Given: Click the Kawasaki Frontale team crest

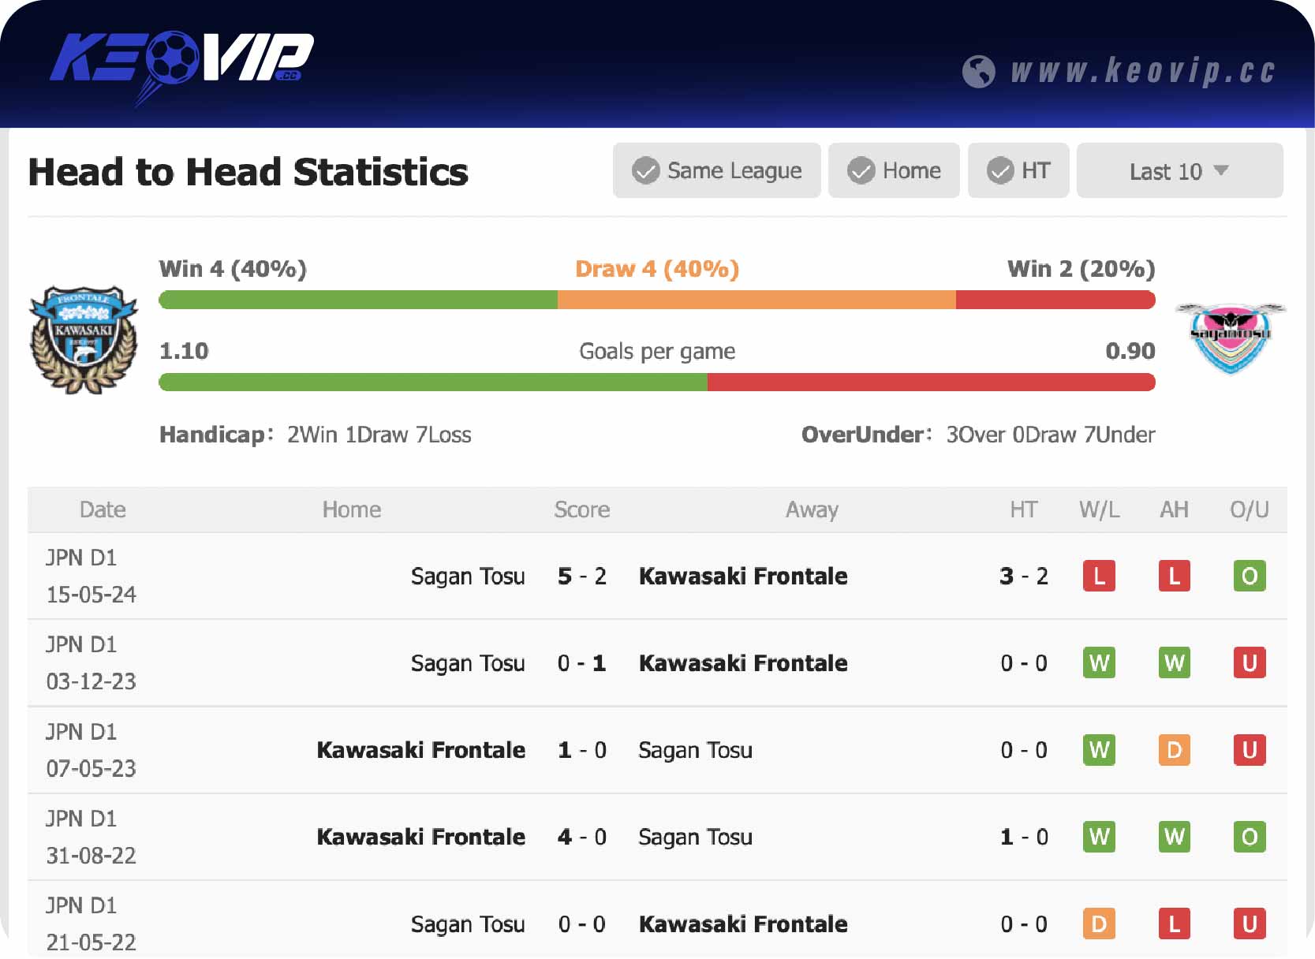Looking at the screenshot, I should point(84,339).
